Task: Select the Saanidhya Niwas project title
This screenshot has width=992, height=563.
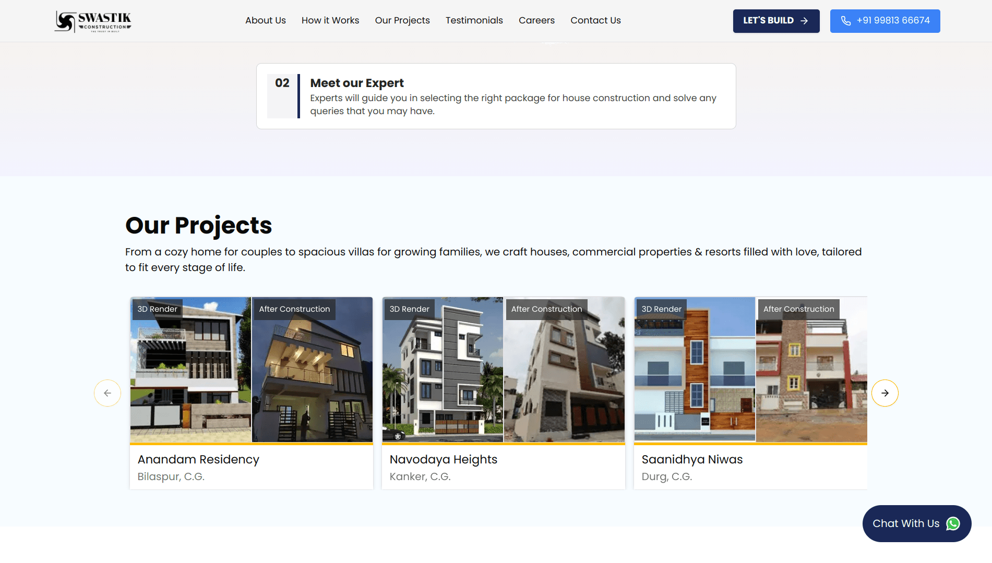Action: [x=692, y=459]
